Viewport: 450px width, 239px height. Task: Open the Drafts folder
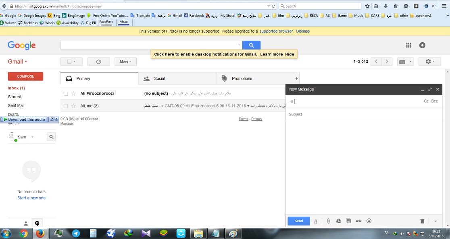pyautogui.click(x=13, y=115)
